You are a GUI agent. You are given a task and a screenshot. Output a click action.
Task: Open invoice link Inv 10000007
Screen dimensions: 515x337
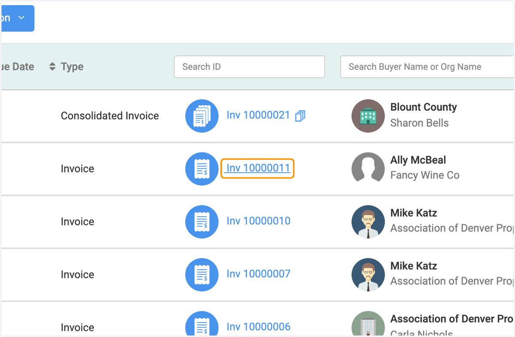point(258,274)
